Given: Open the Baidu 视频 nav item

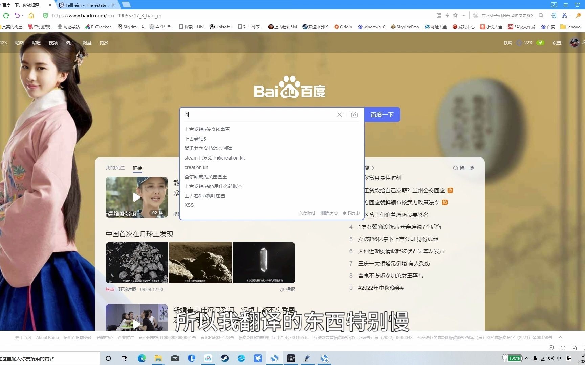Looking at the screenshot, I should click(x=53, y=42).
